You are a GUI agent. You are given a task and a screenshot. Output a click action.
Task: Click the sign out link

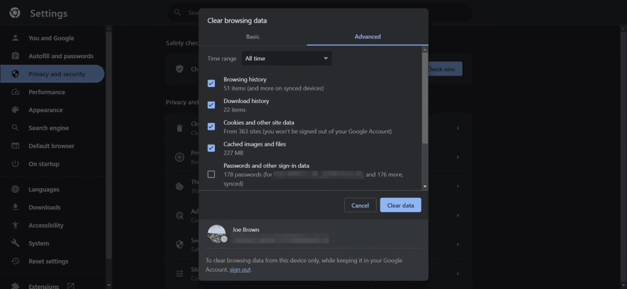pyautogui.click(x=240, y=270)
